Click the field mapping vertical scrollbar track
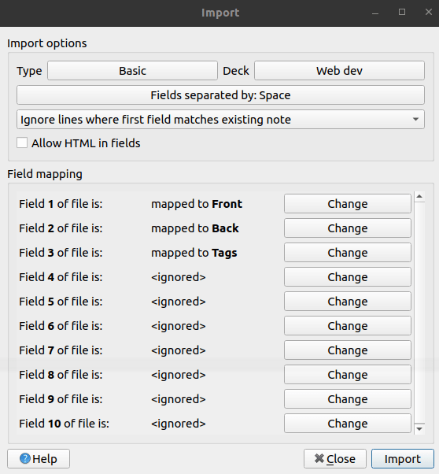Screen dimensions: 439x474 point(419,313)
